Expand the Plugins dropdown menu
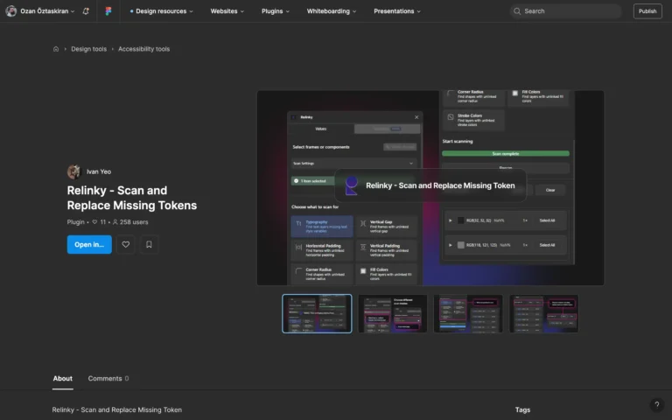 276,11
